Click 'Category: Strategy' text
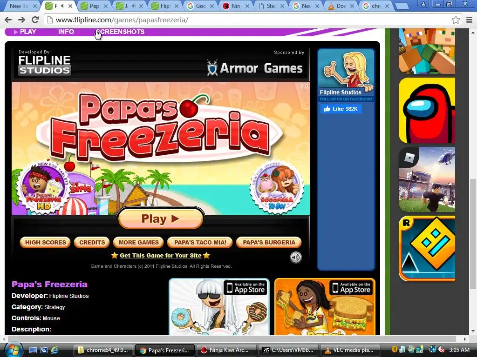Screen dimensions: 477x357 coord(38,307)
